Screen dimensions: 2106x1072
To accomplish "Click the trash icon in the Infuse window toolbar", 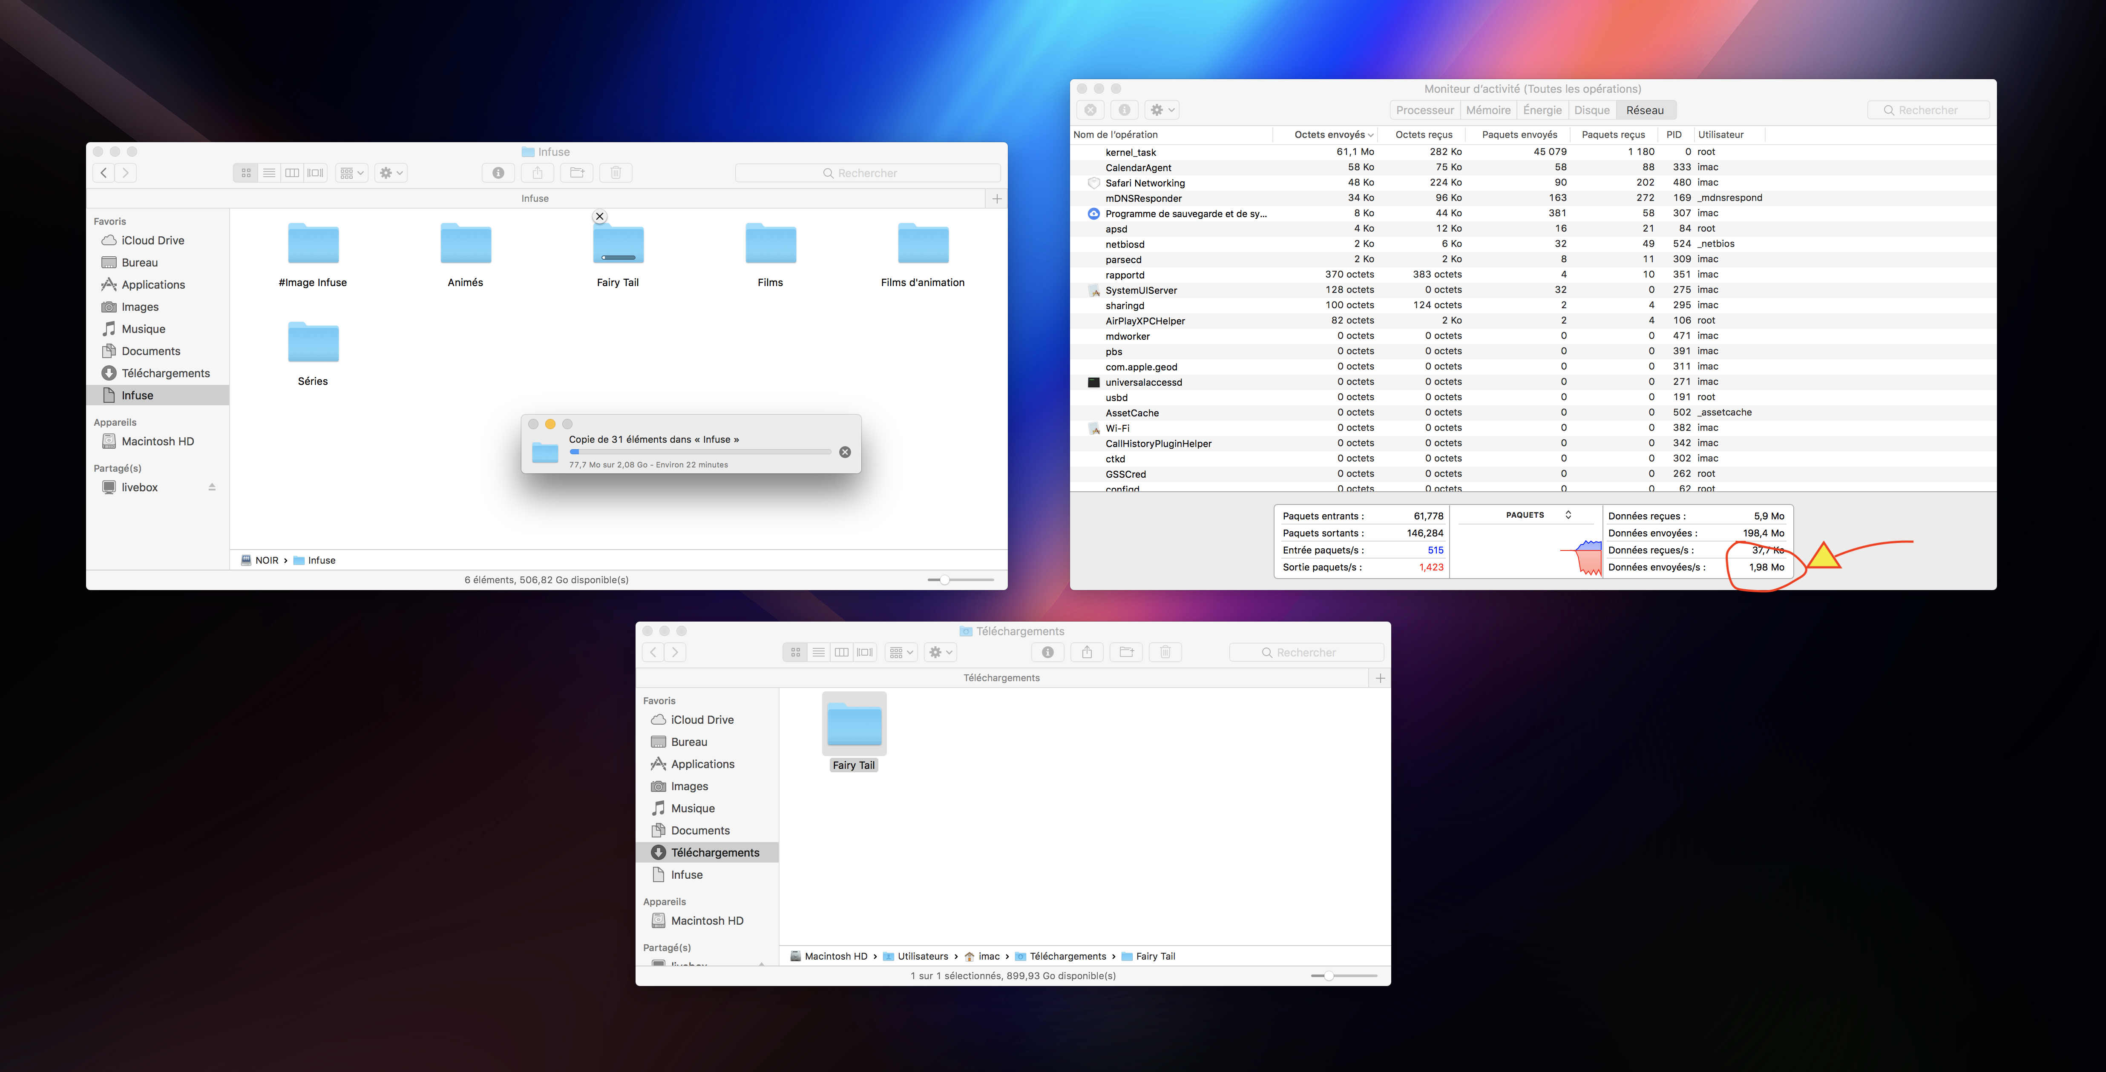I will click(616, 172).
